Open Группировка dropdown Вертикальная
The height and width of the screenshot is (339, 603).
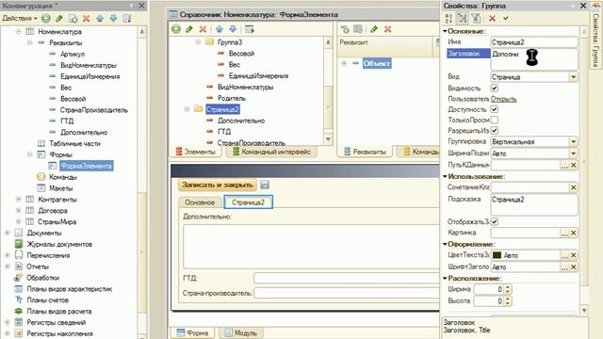coord(574,141)
